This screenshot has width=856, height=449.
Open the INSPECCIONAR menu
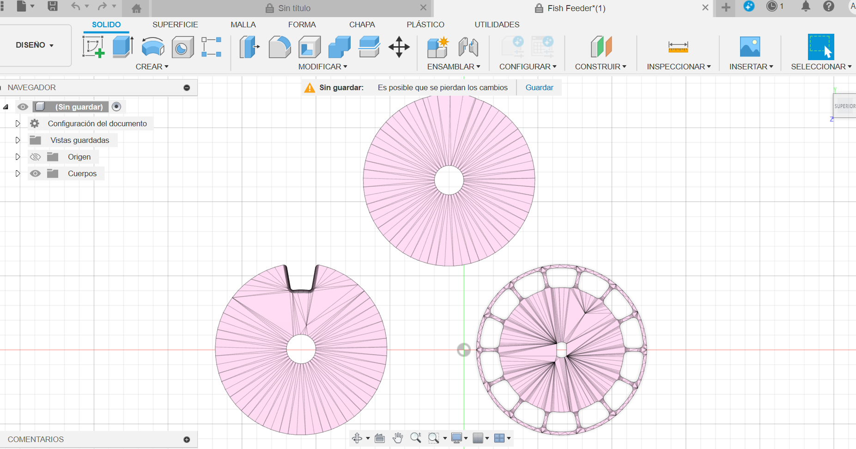pos(678,67)
